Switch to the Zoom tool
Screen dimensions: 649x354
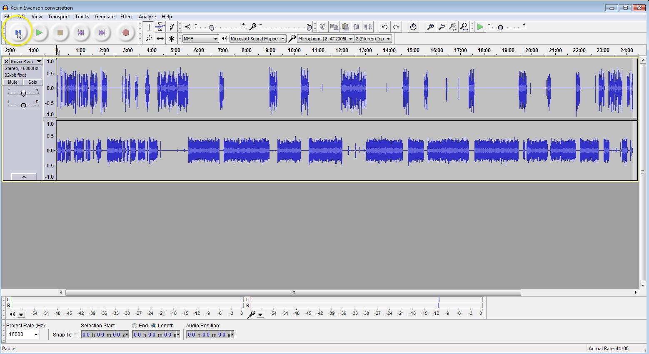[148, 38]
